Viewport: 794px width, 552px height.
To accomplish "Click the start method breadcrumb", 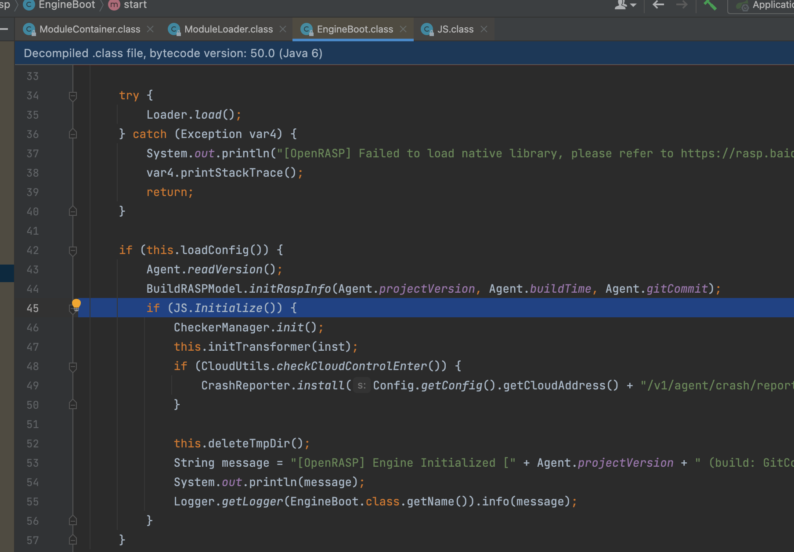I will pyautogui.click(x=135, y=5).
